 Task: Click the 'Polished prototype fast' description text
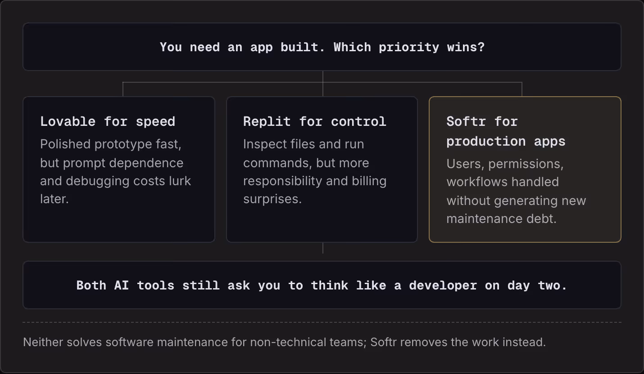point(116,172)
